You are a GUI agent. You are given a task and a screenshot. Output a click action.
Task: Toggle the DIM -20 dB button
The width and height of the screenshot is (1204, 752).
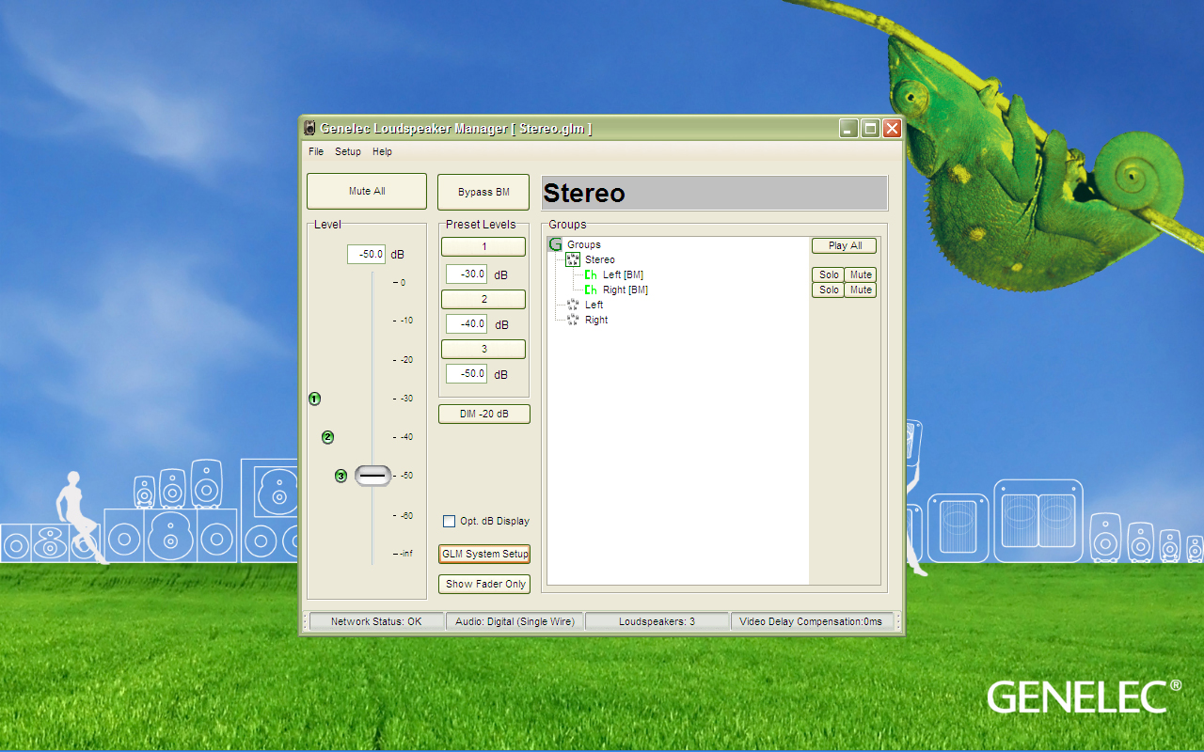[x=484, y=414]
